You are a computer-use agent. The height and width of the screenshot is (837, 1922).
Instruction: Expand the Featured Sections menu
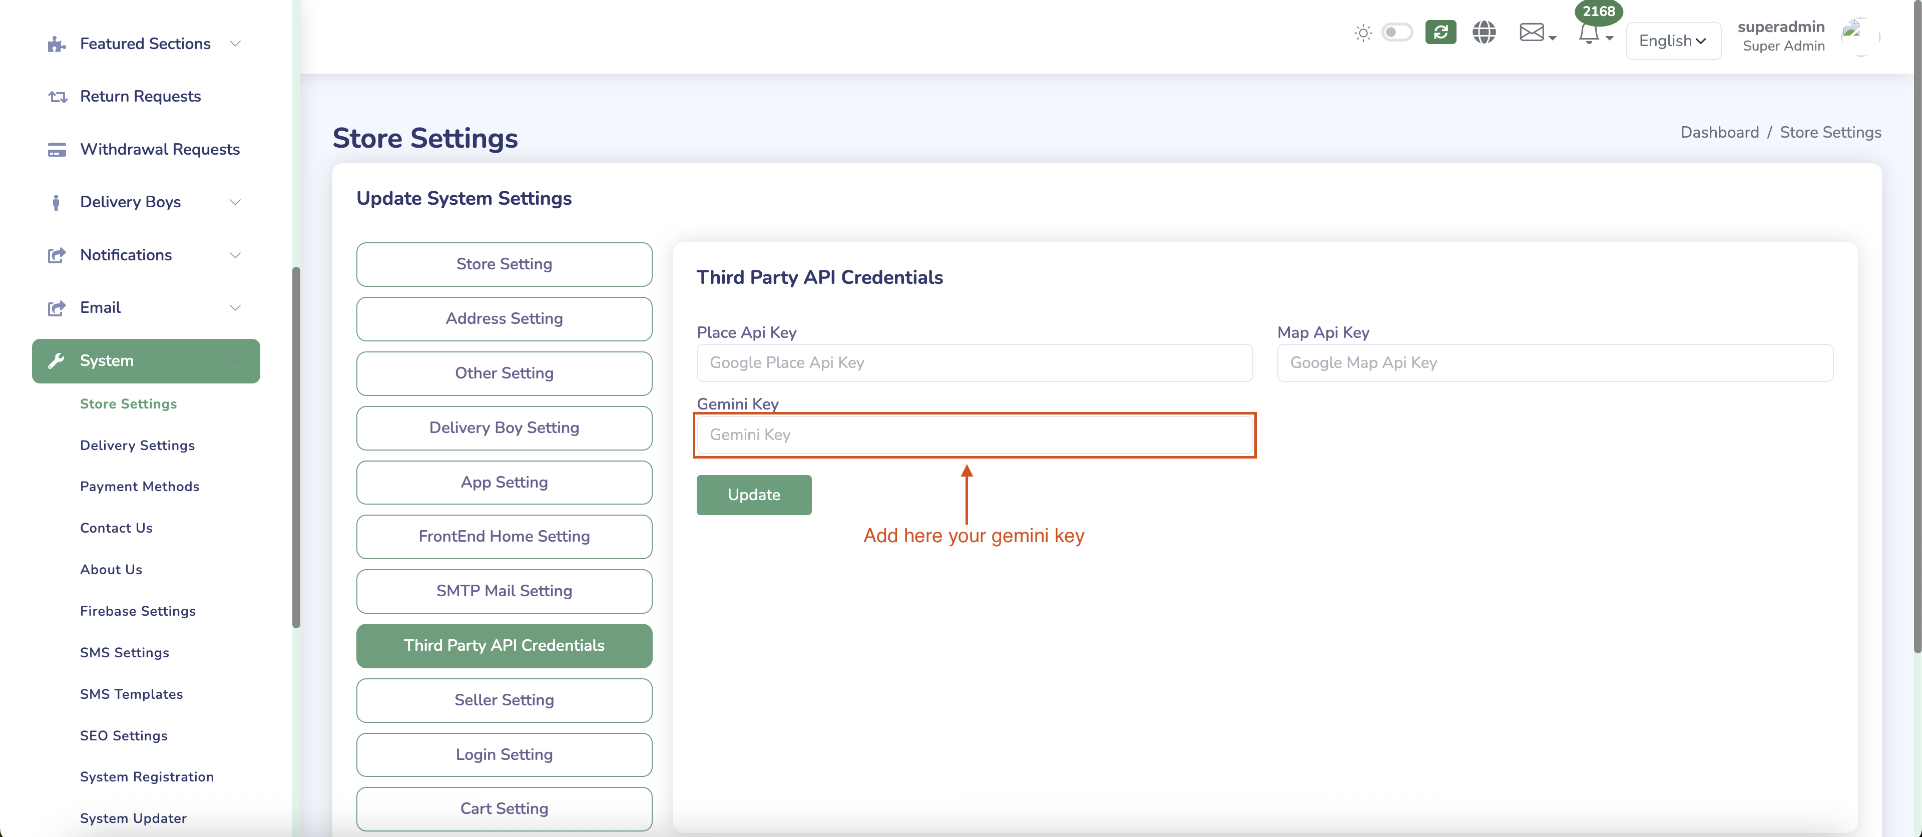(x=146, y=44)
